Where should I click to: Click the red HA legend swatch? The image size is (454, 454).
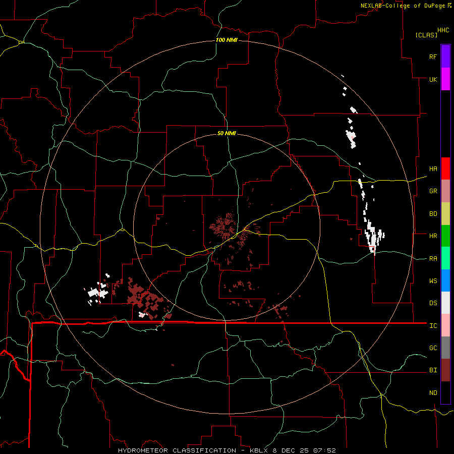click(445, 168)
